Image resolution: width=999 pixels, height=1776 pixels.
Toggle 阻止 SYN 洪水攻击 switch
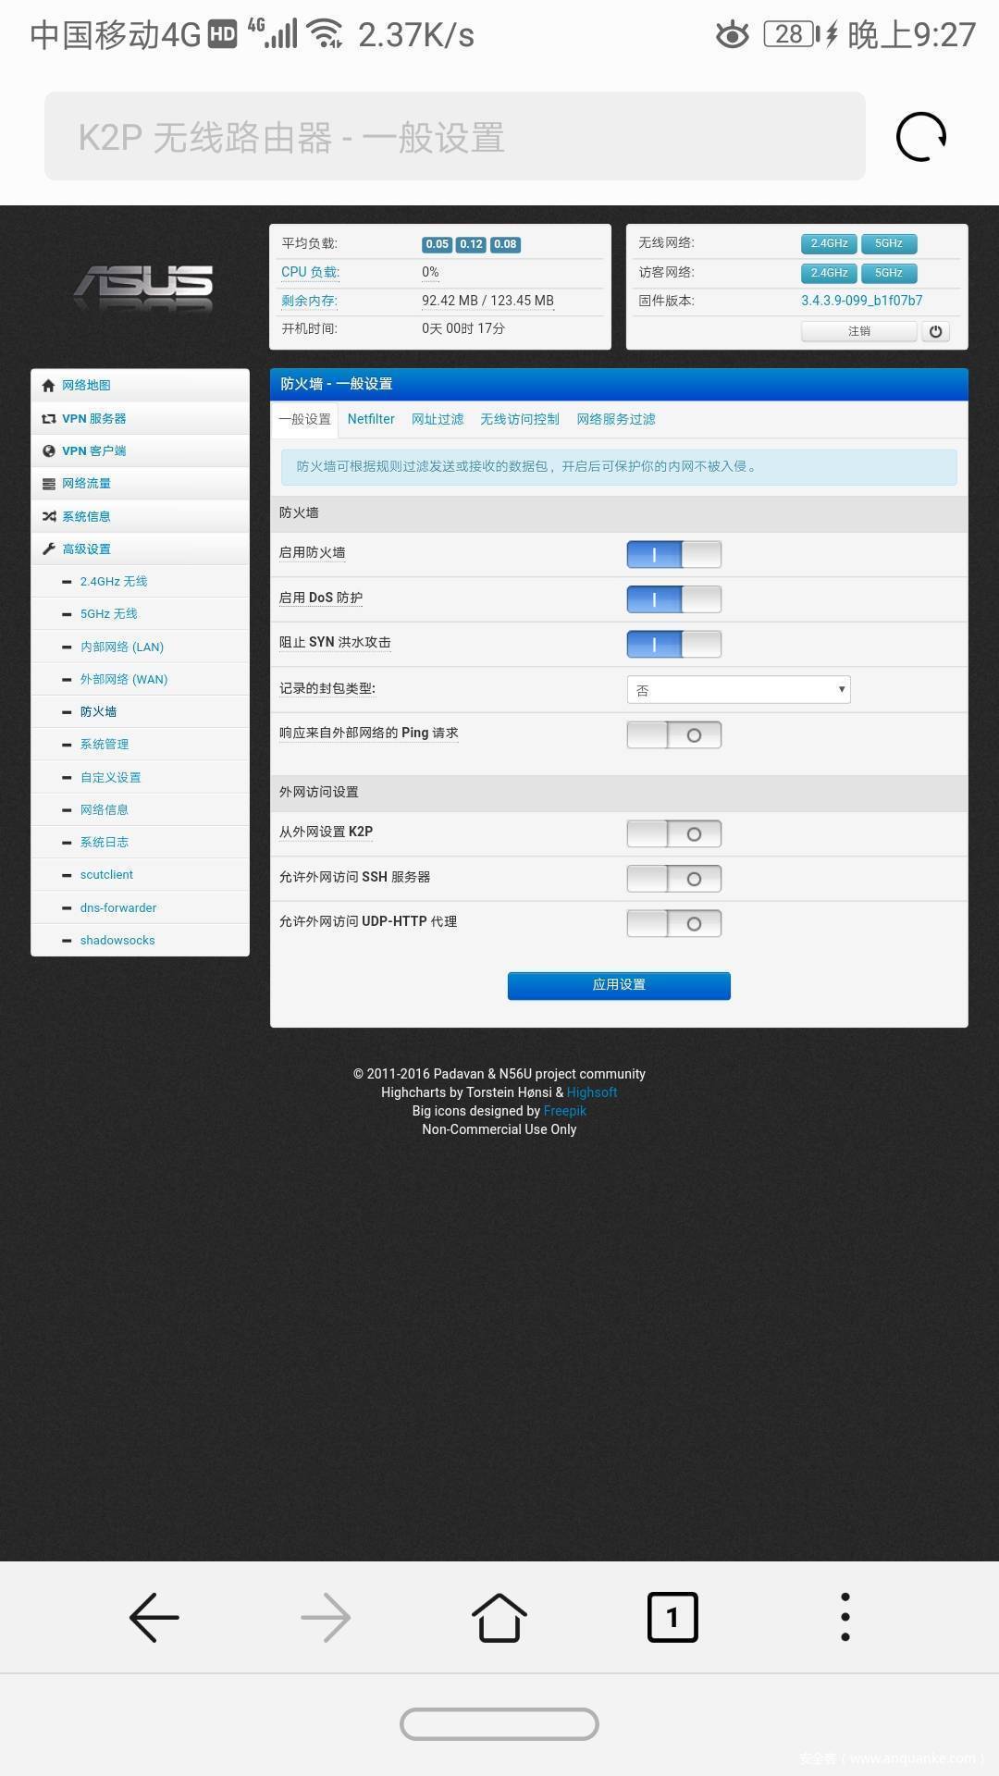coord(674,643)
